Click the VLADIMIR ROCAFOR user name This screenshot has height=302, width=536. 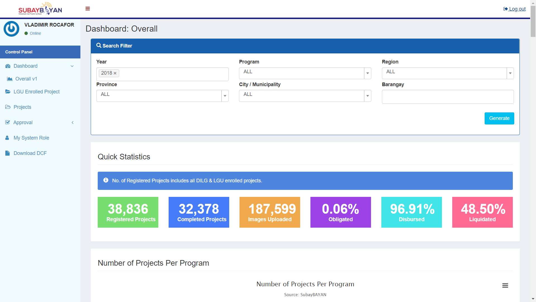49,25
